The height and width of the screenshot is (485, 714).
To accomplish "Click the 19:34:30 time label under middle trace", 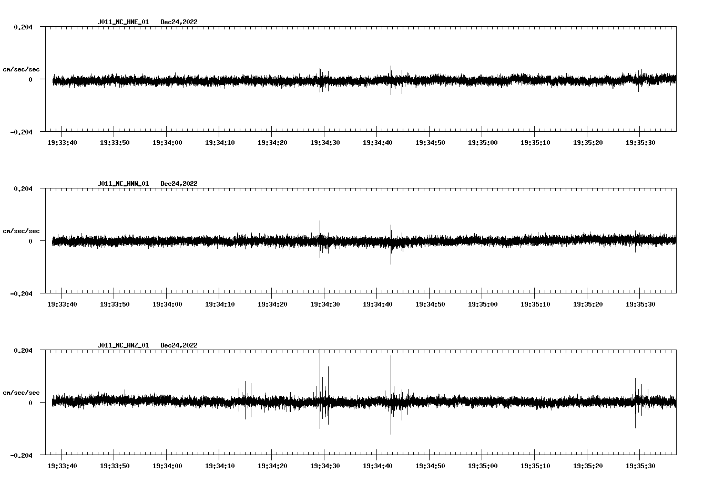I will 325,303.
